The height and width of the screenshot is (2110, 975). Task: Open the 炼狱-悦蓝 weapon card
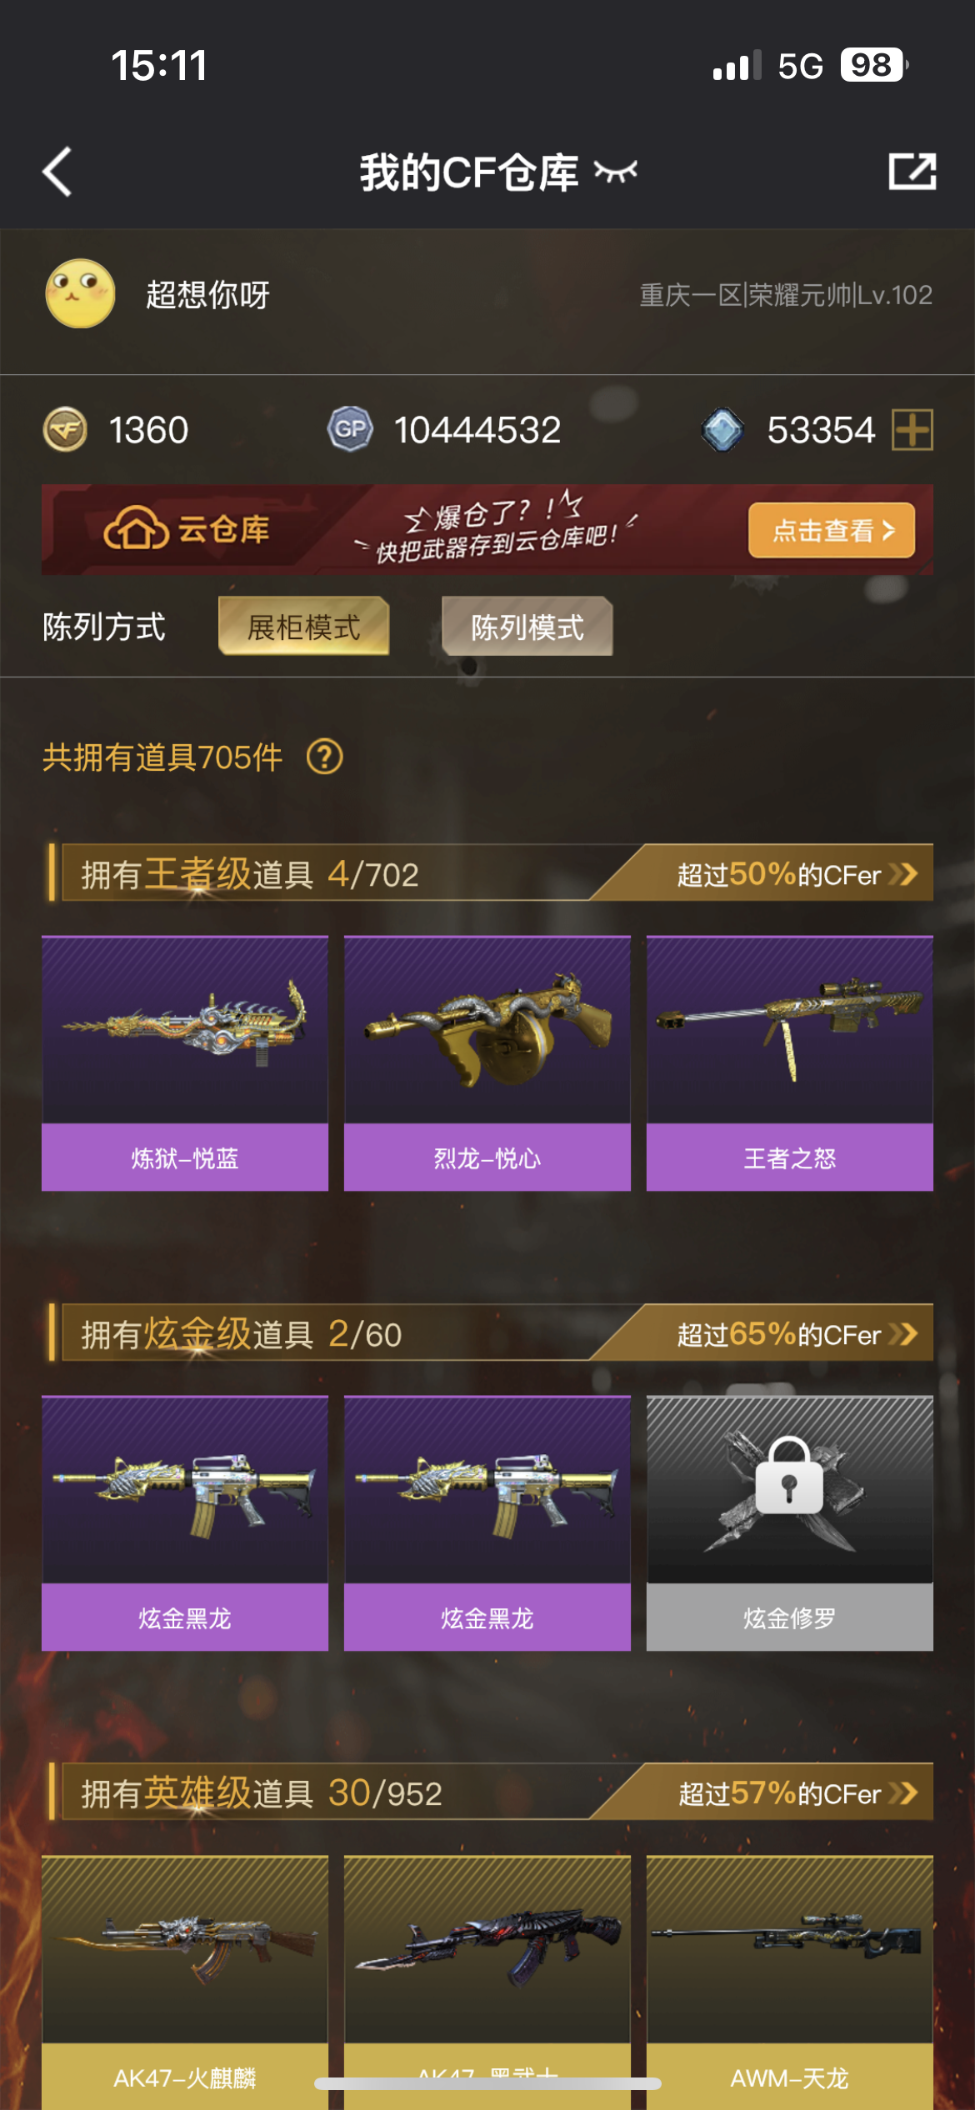(185, 1063)
